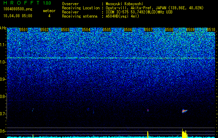Click the Receiving Location label

click(x=81, y=8)
